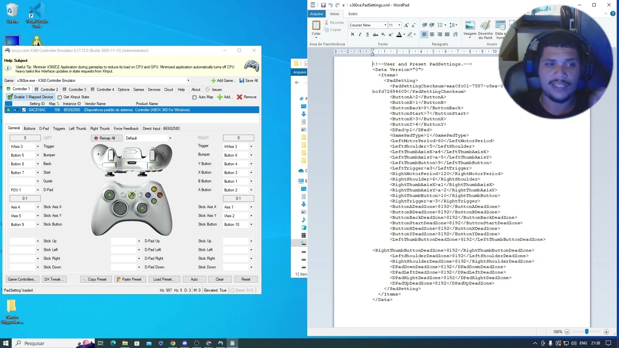The height and width of the screenshot is (348, 619).
Task: Click the grow font icon in WordPad
Action: (x=406, y=25)
